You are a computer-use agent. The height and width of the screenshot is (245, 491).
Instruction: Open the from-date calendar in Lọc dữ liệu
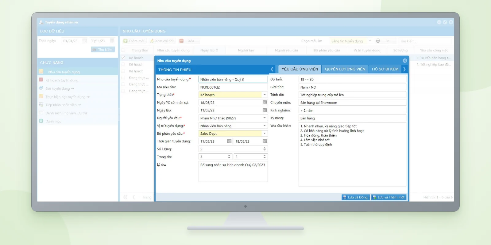(x=84, y=41)
